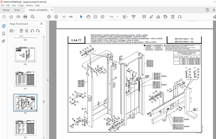The height and width of the screenshot is (139, 216).
Task: Open the Sign document pen icon
Action: [158, 17]
